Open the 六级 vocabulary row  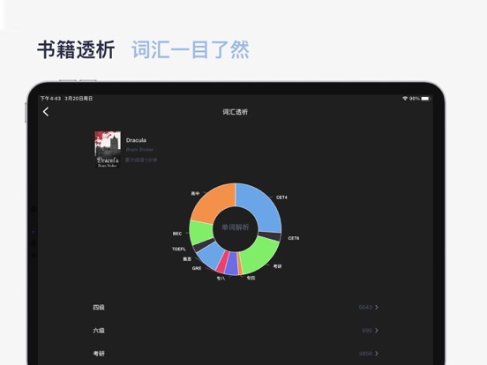point(236,331)
